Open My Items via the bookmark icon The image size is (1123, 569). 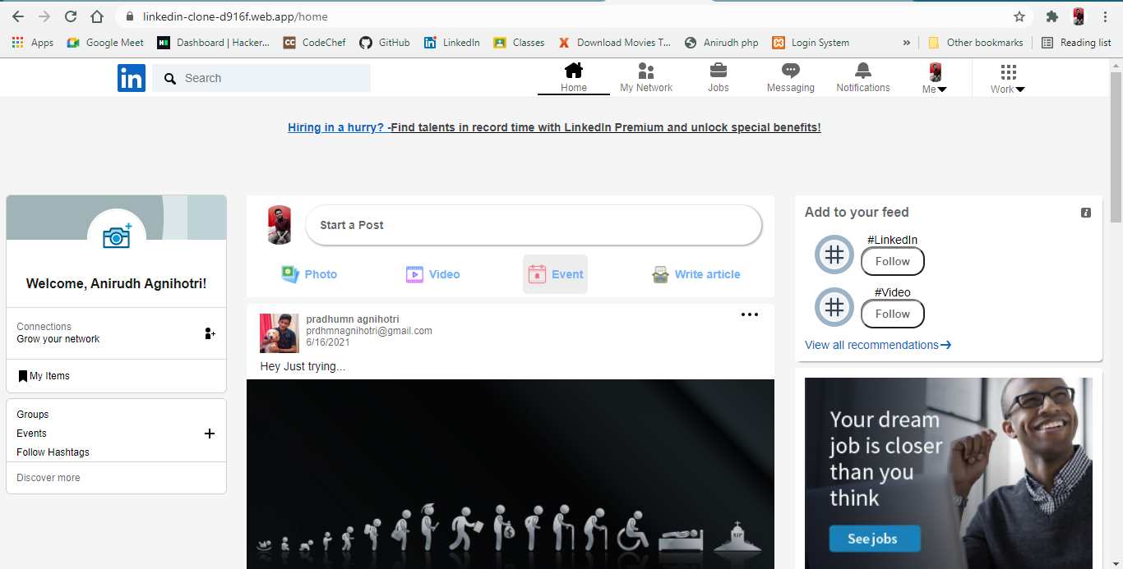(x=23, y=375)
